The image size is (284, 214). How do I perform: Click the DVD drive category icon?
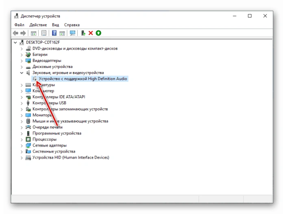coord(28,48)
